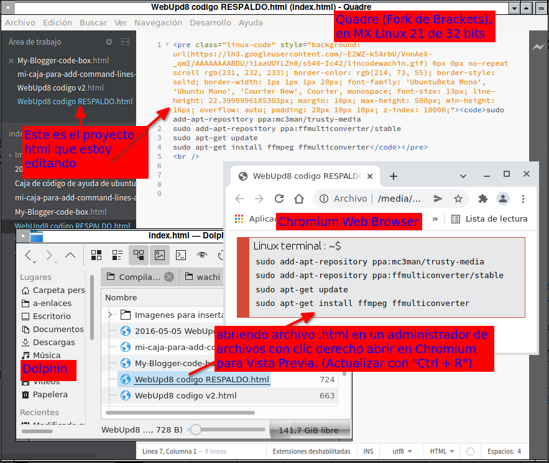Go up one folder in Dolphin
This screenshot has height=463, width=549.
(x=70, y=256)
